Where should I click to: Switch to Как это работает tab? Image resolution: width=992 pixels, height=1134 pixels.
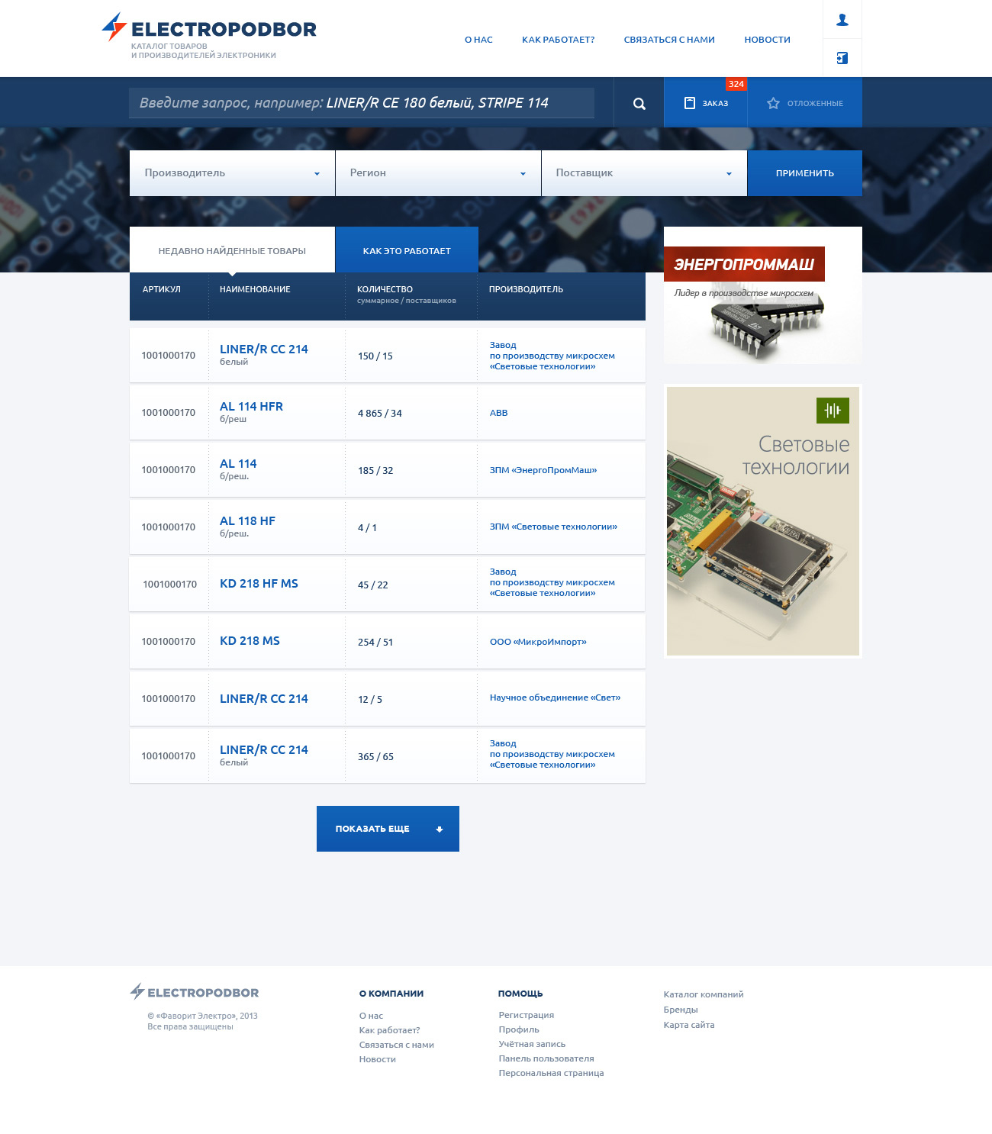[x=407, y=250]
